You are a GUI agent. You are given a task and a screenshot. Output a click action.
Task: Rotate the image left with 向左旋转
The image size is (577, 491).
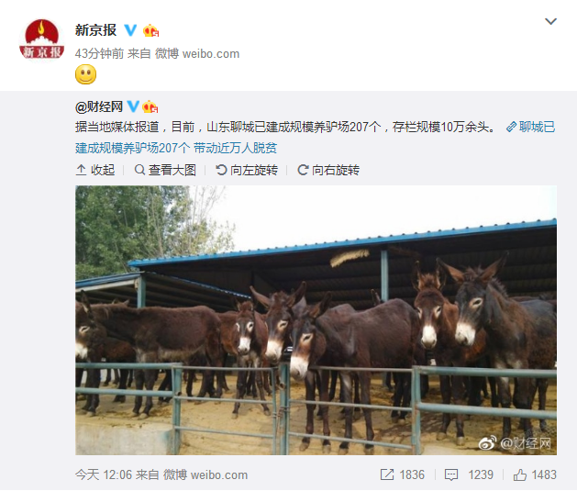247,170
